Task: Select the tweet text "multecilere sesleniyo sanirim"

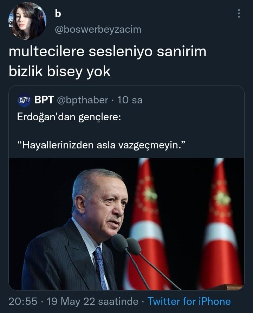Action: 107,52
